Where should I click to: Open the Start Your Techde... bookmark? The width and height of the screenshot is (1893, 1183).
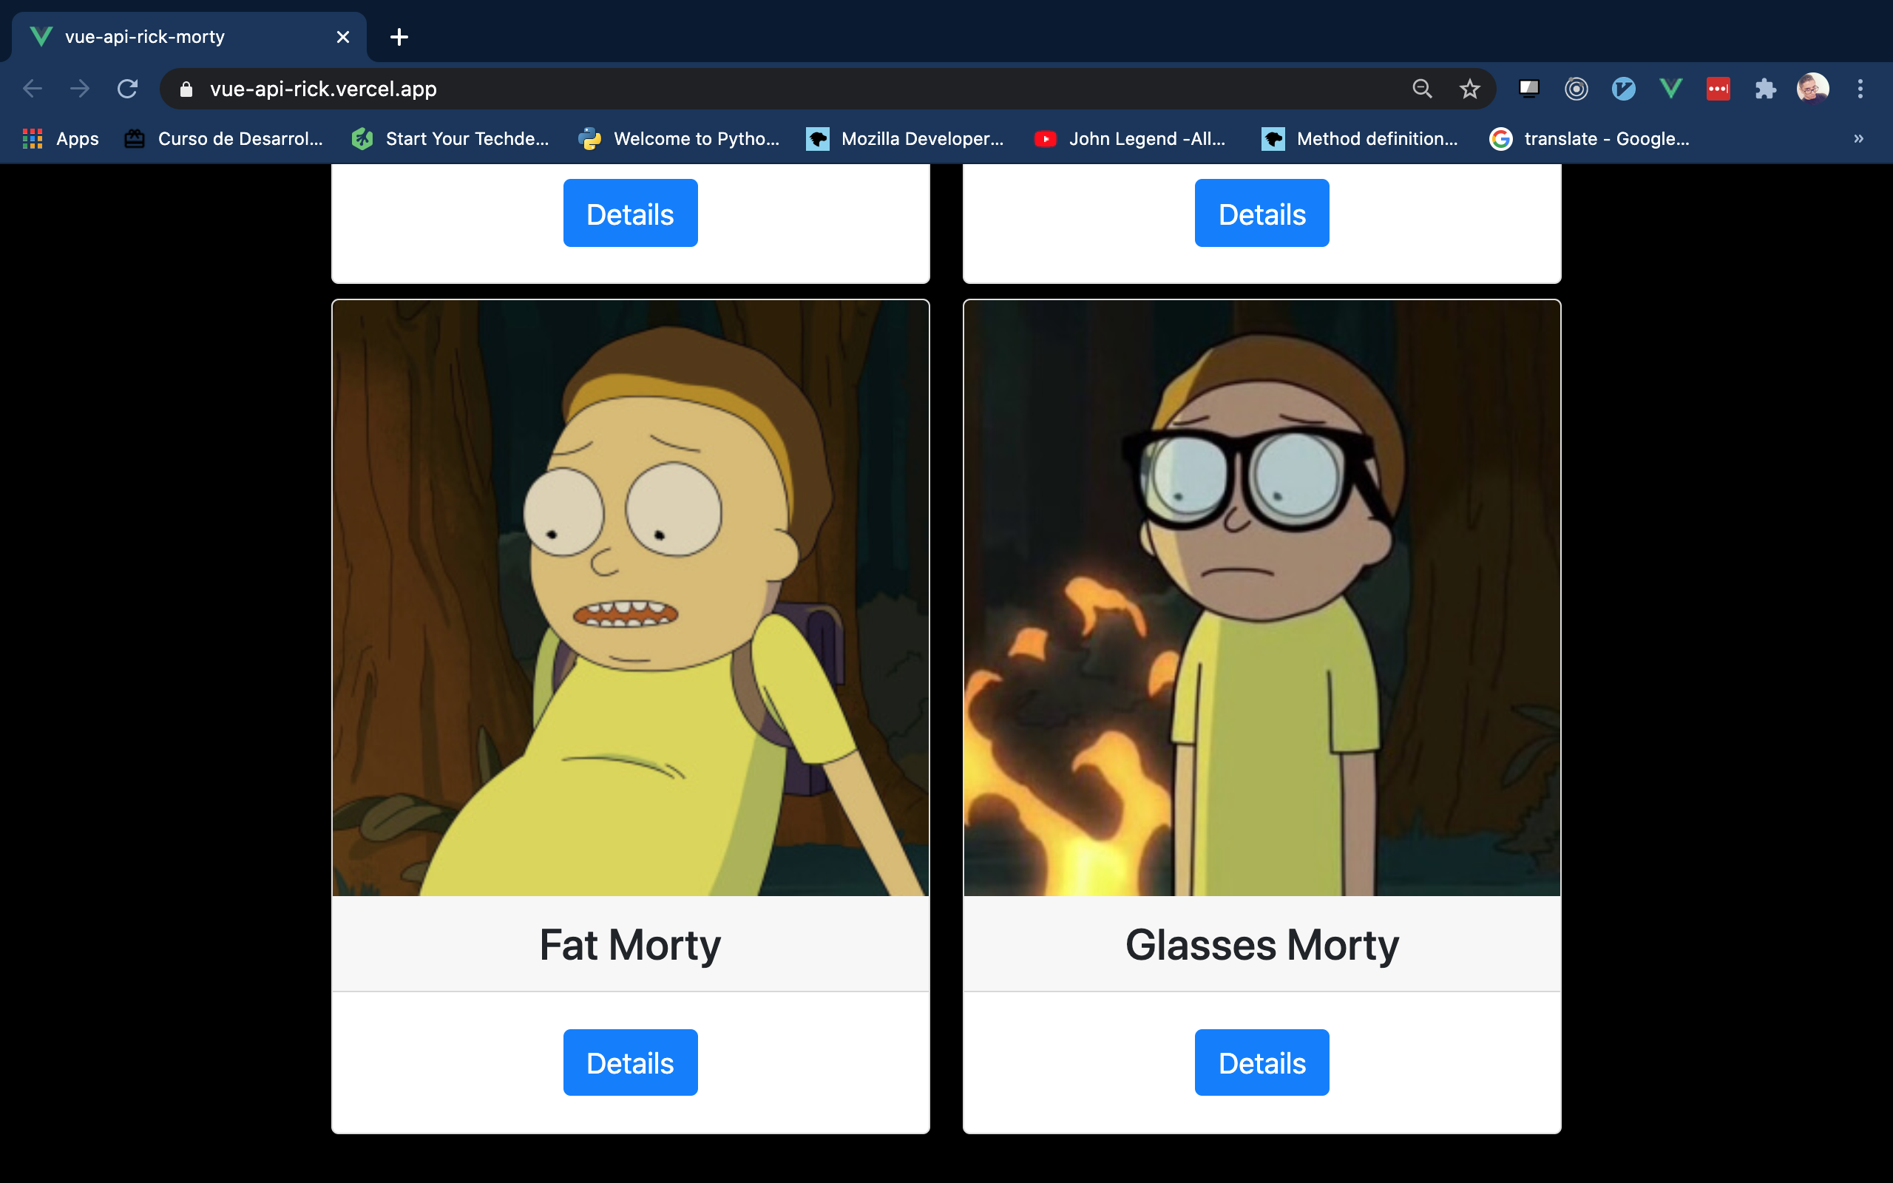point(450,138)
